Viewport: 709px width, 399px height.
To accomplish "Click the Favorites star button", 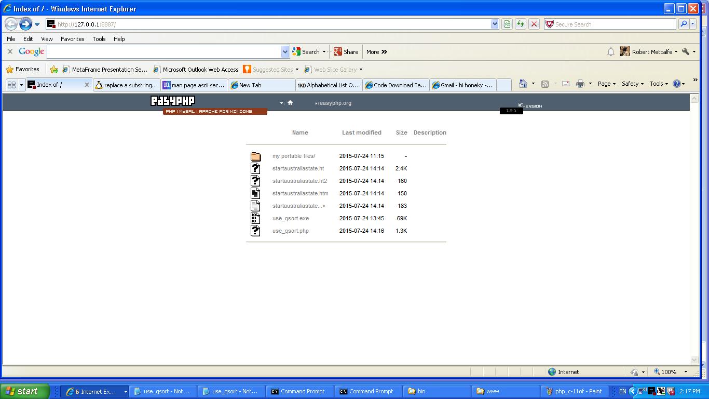I will (22, 69).
